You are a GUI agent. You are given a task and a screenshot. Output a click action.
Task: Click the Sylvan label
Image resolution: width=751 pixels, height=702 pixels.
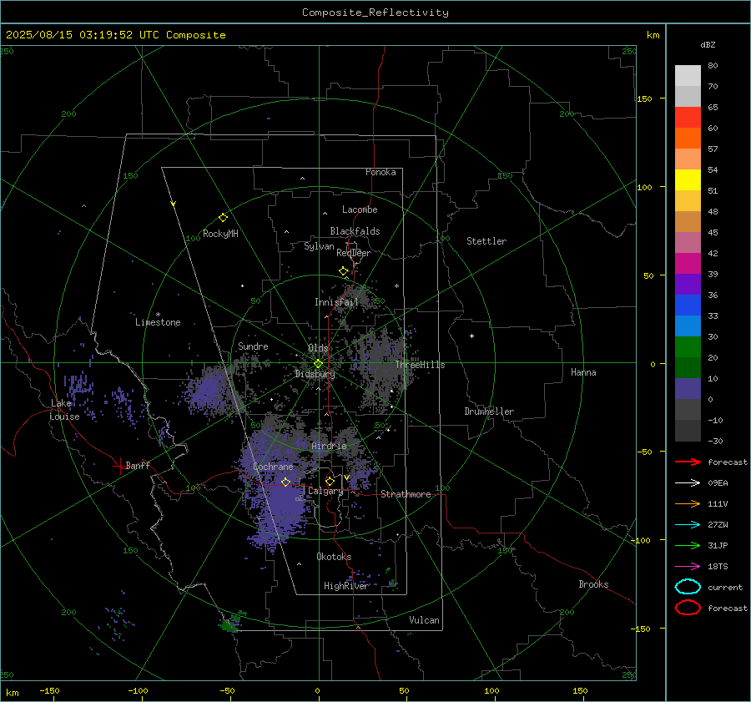tap(319, 246)
